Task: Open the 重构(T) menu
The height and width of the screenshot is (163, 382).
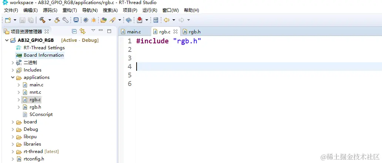Action: [70, 10]
